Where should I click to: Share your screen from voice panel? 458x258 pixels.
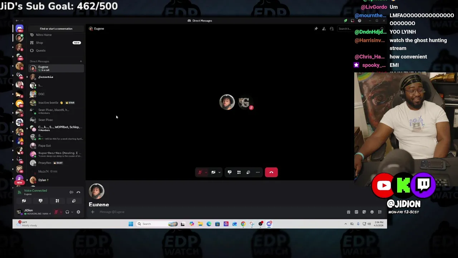pos(40,201)
